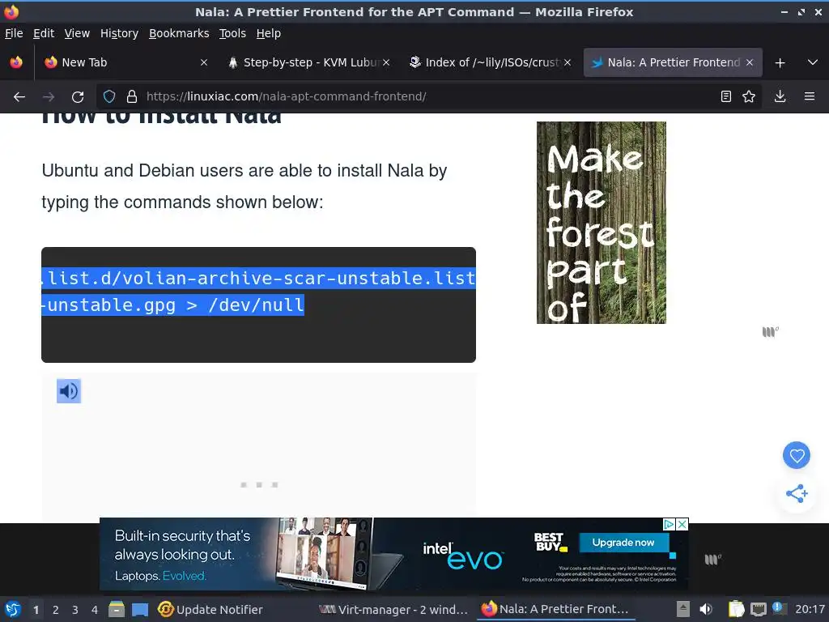This screenshot has width=829, height=622.
Task: Select the Nala: A Prettier Frontend tab
Action: [x=673, y=62]
